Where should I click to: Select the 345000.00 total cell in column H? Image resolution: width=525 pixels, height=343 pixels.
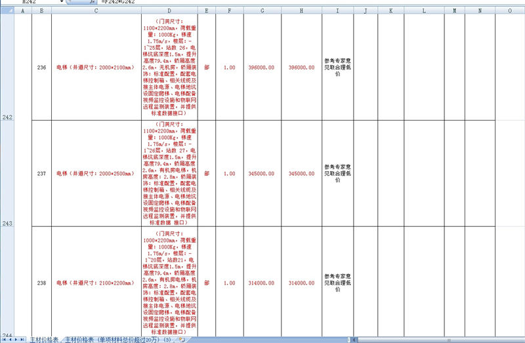[x=301, y=174]
